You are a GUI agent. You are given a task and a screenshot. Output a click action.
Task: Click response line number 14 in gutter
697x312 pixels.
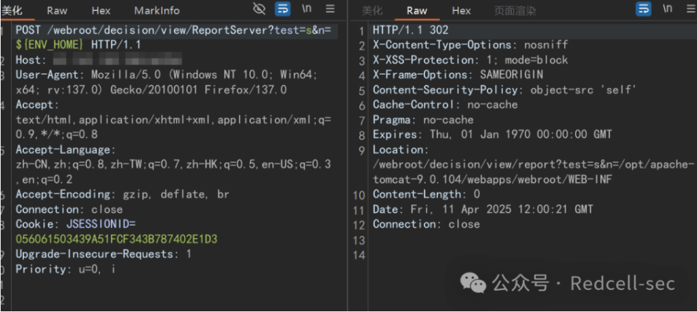[x=358, y=255]
